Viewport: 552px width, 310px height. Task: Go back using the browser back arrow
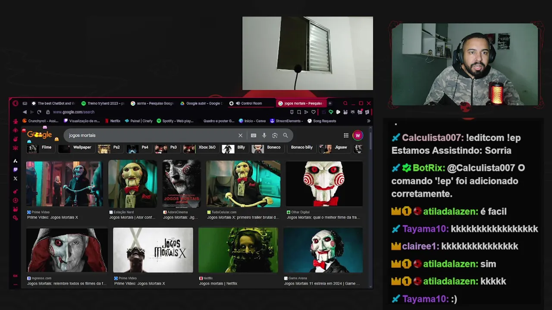25,112
